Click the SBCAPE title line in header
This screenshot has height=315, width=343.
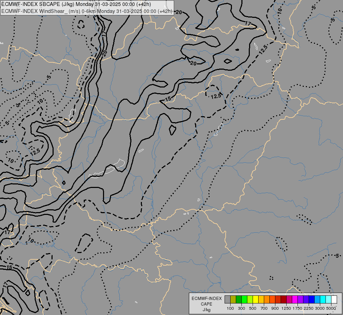pos(76,4)
